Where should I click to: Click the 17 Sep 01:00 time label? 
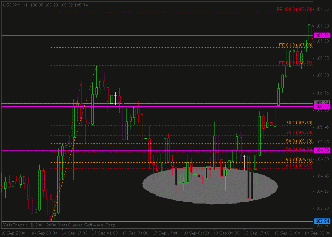[x=105, y=233]
